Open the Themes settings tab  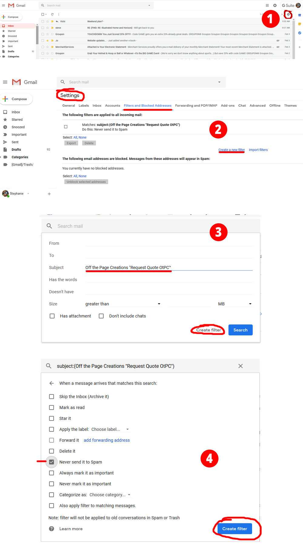(290, 106)
